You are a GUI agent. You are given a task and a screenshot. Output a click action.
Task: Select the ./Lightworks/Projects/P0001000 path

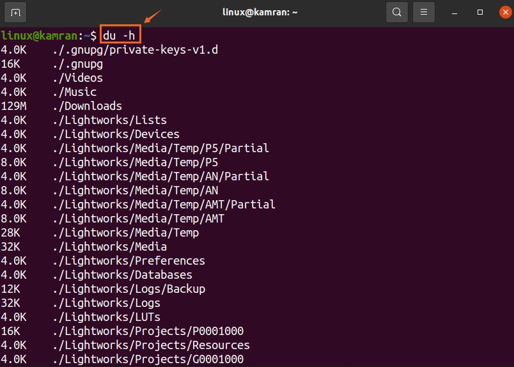(x=148, y=332)
